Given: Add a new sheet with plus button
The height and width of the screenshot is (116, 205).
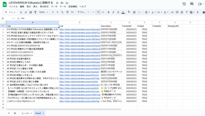Looking at the screenshot, I should pos(9,113).
